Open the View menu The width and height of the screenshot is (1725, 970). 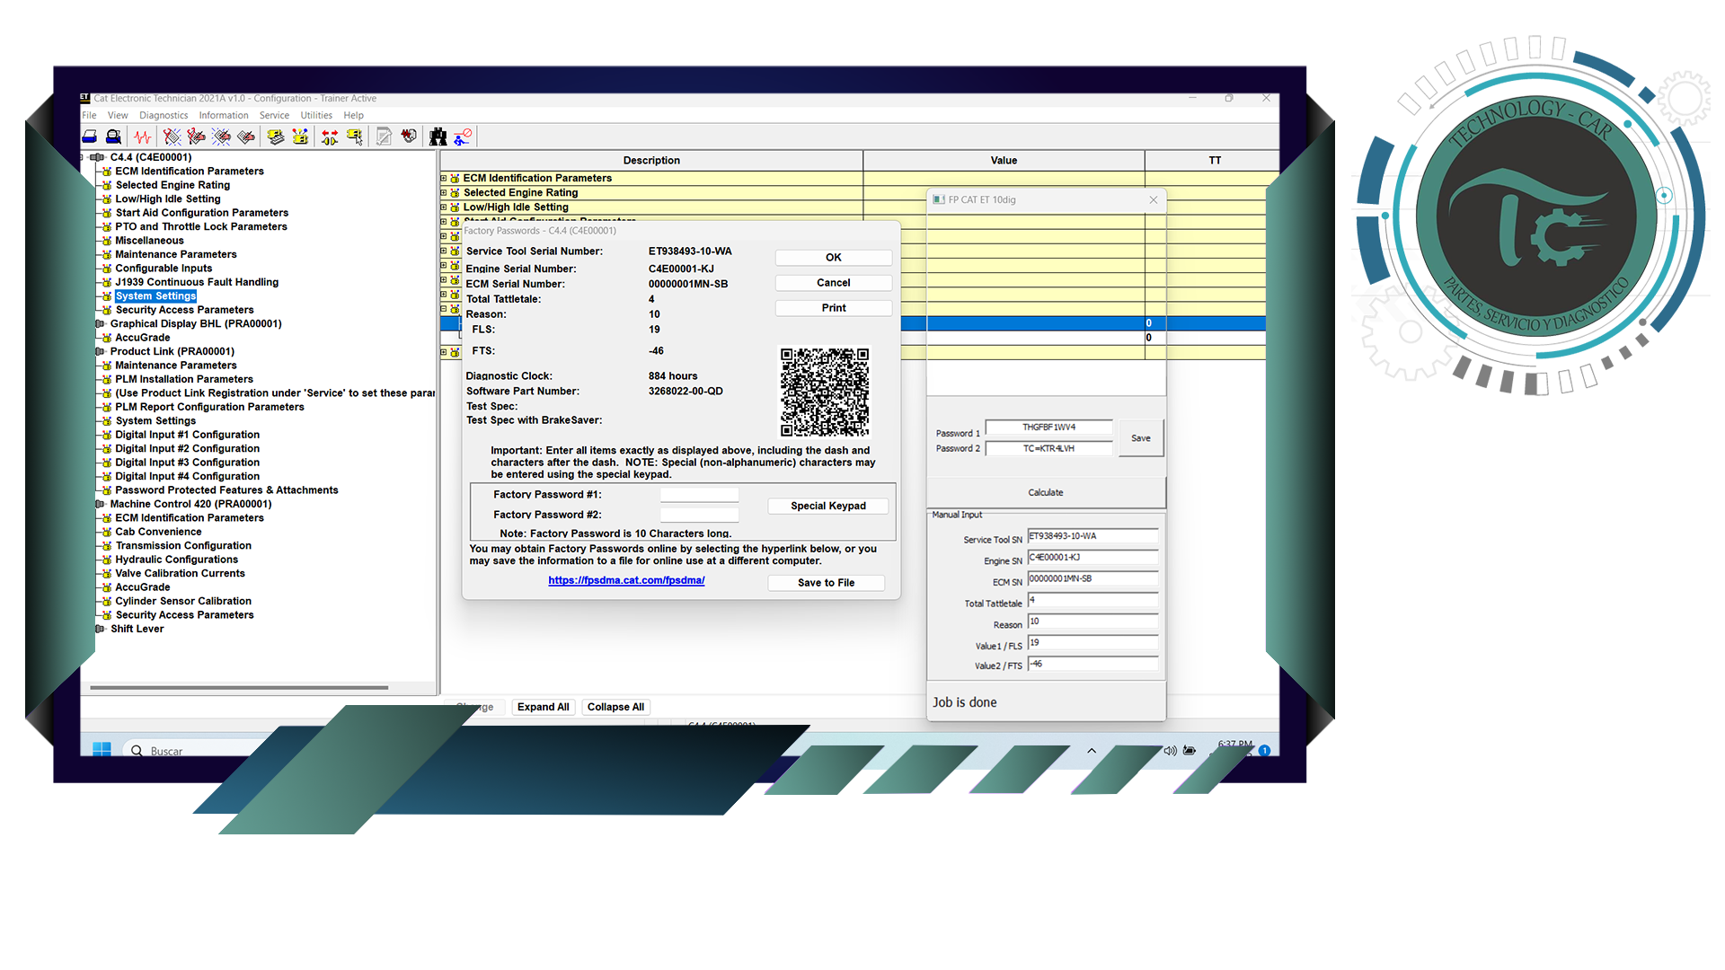point(118,115)
